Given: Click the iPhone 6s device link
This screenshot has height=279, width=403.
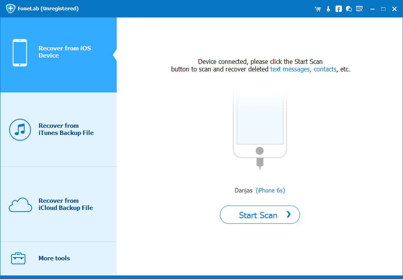Looking at the screenshot, I should (271, 190).
